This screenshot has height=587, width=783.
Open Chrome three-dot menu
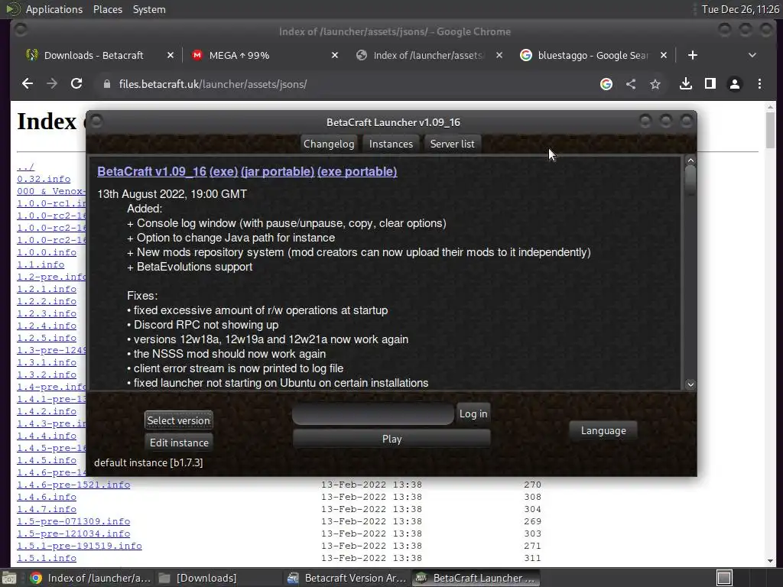pyautogui.click(x=759, y=84)
